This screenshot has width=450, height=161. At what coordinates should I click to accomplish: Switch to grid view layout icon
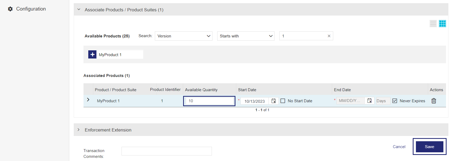[x=442, y=24]
